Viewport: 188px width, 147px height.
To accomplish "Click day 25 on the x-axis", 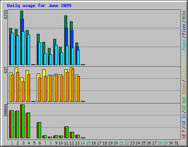I will [143, 143].
